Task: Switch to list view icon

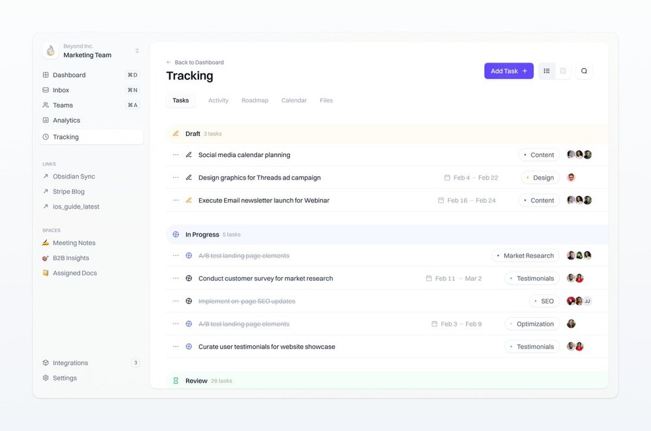Action: tap(546, 71)
